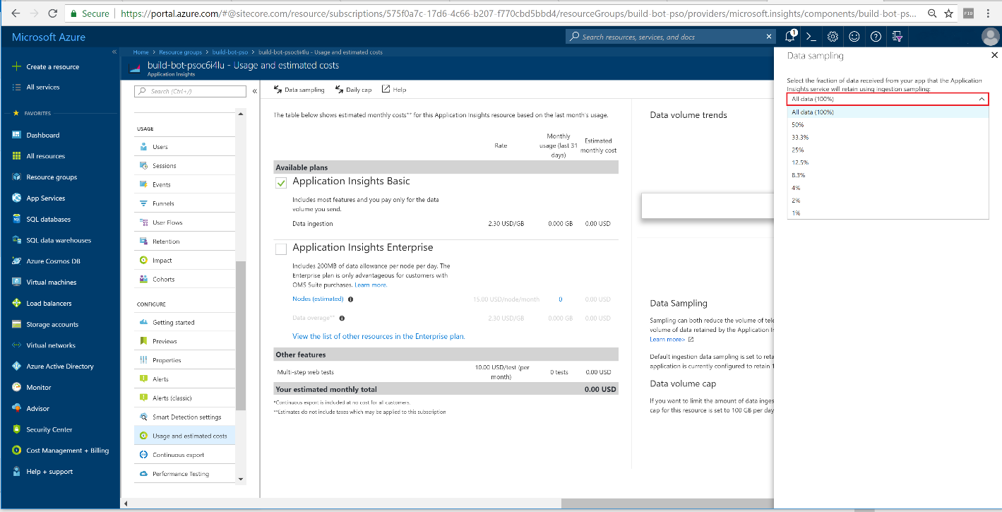Click the info icon beside Nodes (estimated)

[351, 299]
